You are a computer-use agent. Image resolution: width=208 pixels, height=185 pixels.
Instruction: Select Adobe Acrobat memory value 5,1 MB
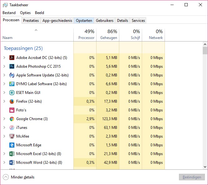111,58
